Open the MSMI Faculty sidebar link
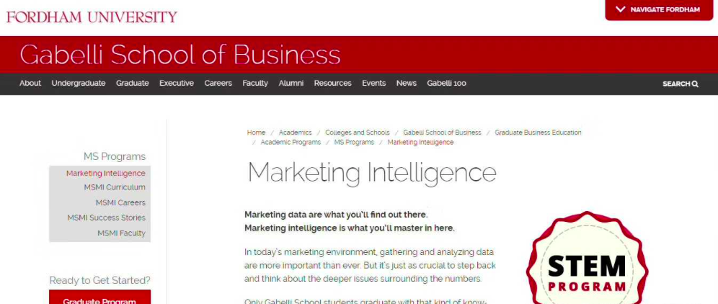 (121, 233)
